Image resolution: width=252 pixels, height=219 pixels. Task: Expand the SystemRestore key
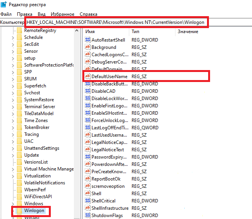13,100
